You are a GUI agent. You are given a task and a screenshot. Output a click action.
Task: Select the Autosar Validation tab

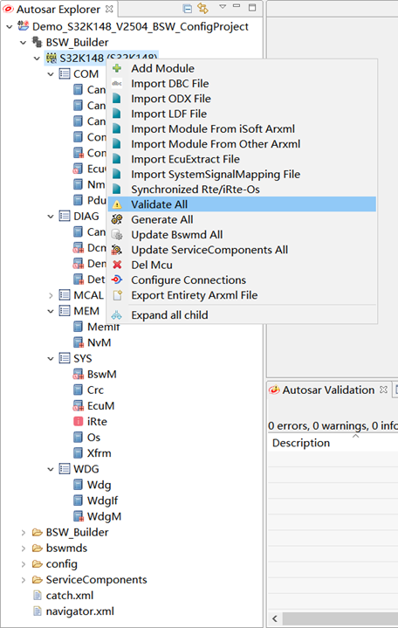point(328,390)
